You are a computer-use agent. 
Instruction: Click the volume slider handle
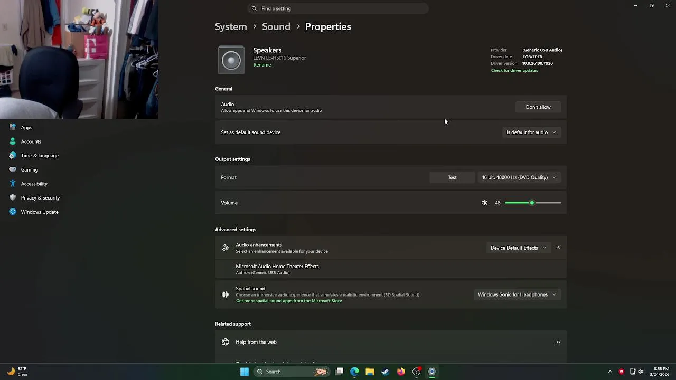tap(532, 203)
